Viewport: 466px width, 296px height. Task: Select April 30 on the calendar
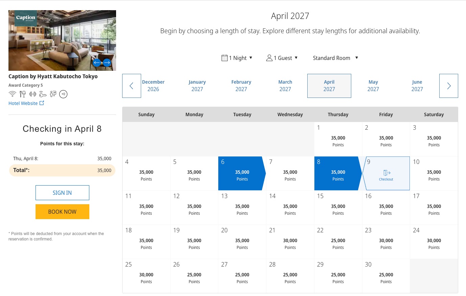click(386, 276)
